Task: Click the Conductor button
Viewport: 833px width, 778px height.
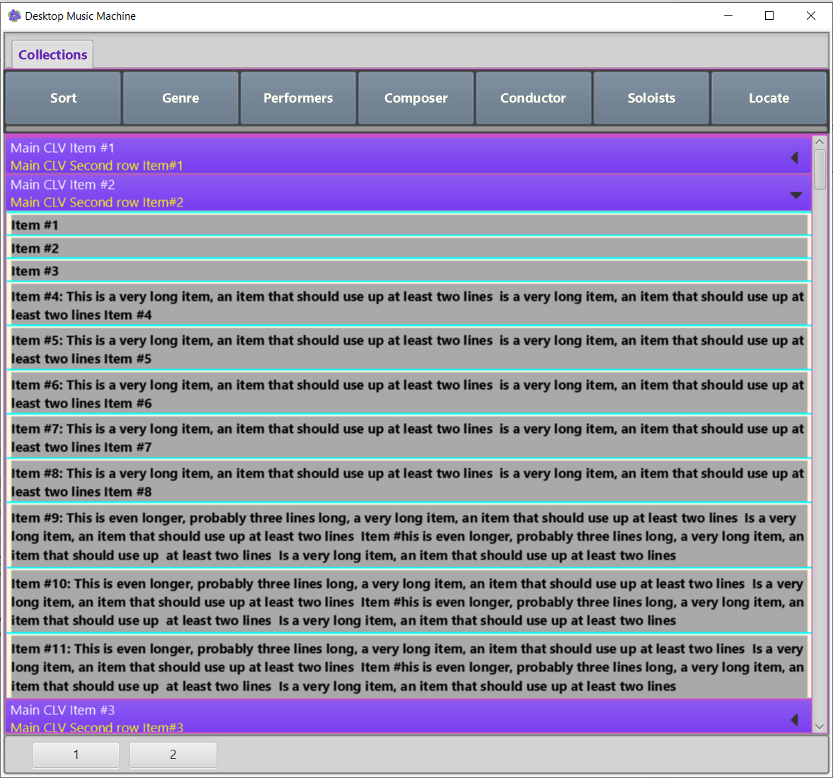Action: [x=534, y=98]
